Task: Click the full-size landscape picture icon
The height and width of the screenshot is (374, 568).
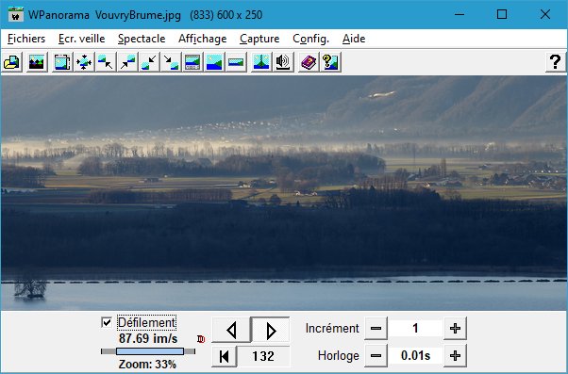Action: (x=214, y=62)
